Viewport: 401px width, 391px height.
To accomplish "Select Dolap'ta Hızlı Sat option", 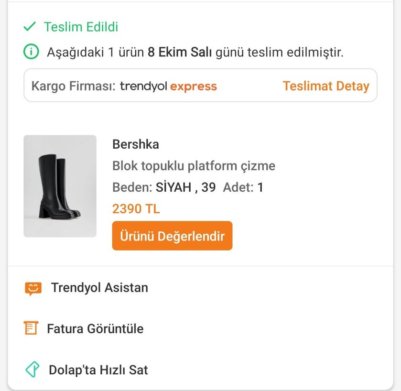I will point(97,369).
